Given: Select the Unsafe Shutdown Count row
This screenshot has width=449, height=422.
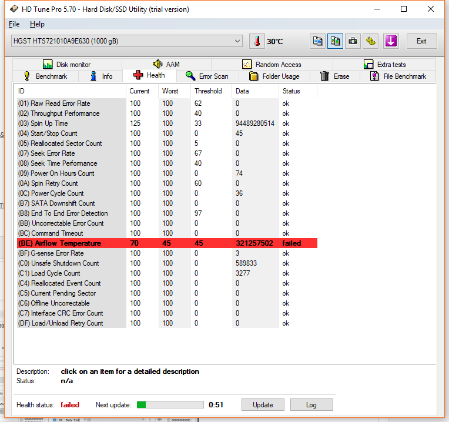Looking at the screenshot, I should [x=167, y=263].
